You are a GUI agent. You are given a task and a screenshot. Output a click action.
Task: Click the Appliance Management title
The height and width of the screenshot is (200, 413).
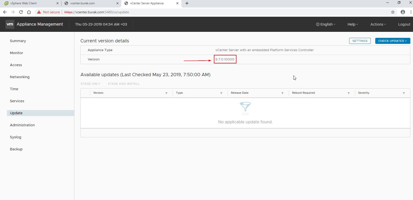(x=40, y=24)
